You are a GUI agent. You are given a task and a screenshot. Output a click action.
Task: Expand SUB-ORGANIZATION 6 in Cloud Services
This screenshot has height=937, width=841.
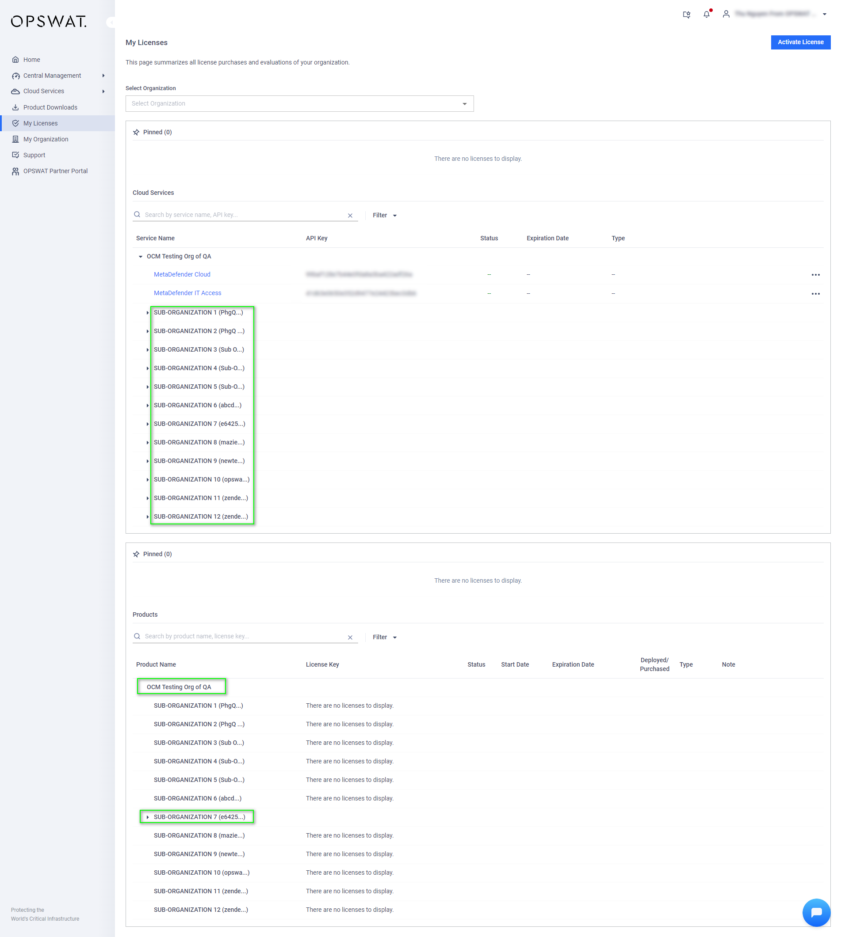147,406
